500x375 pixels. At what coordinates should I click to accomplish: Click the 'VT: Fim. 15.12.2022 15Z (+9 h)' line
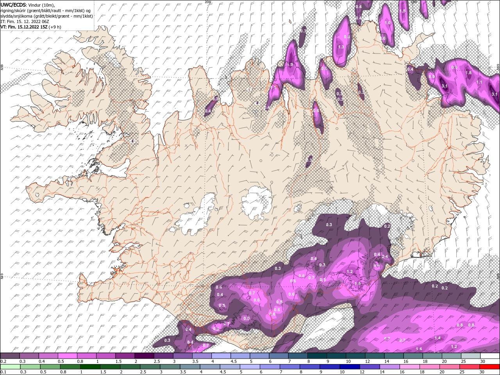(x=31, y=27)
